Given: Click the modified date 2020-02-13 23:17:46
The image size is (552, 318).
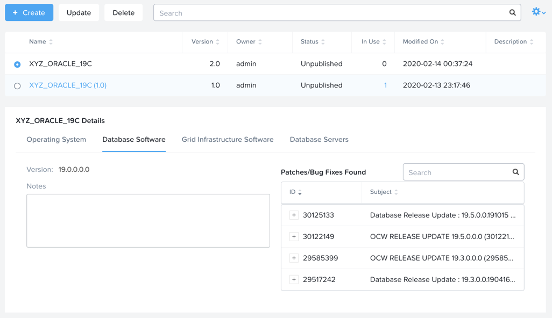Looking at the screenshot, I should pos(436,85).
